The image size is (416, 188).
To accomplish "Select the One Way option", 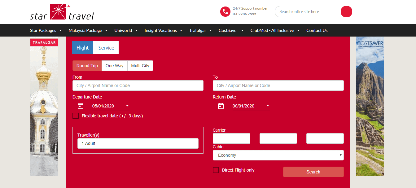I will click(x=114, y=66).
